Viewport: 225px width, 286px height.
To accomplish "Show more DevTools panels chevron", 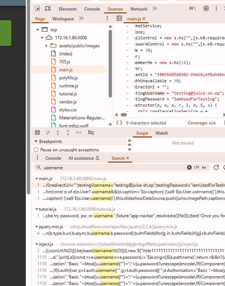I will click(155, 9).
